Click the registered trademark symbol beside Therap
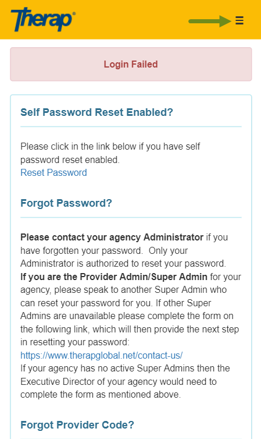Screen dimensions: 261x439 pos(74,13)
